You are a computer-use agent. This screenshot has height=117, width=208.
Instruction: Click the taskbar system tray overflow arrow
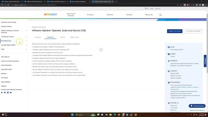tap(188, 115)
